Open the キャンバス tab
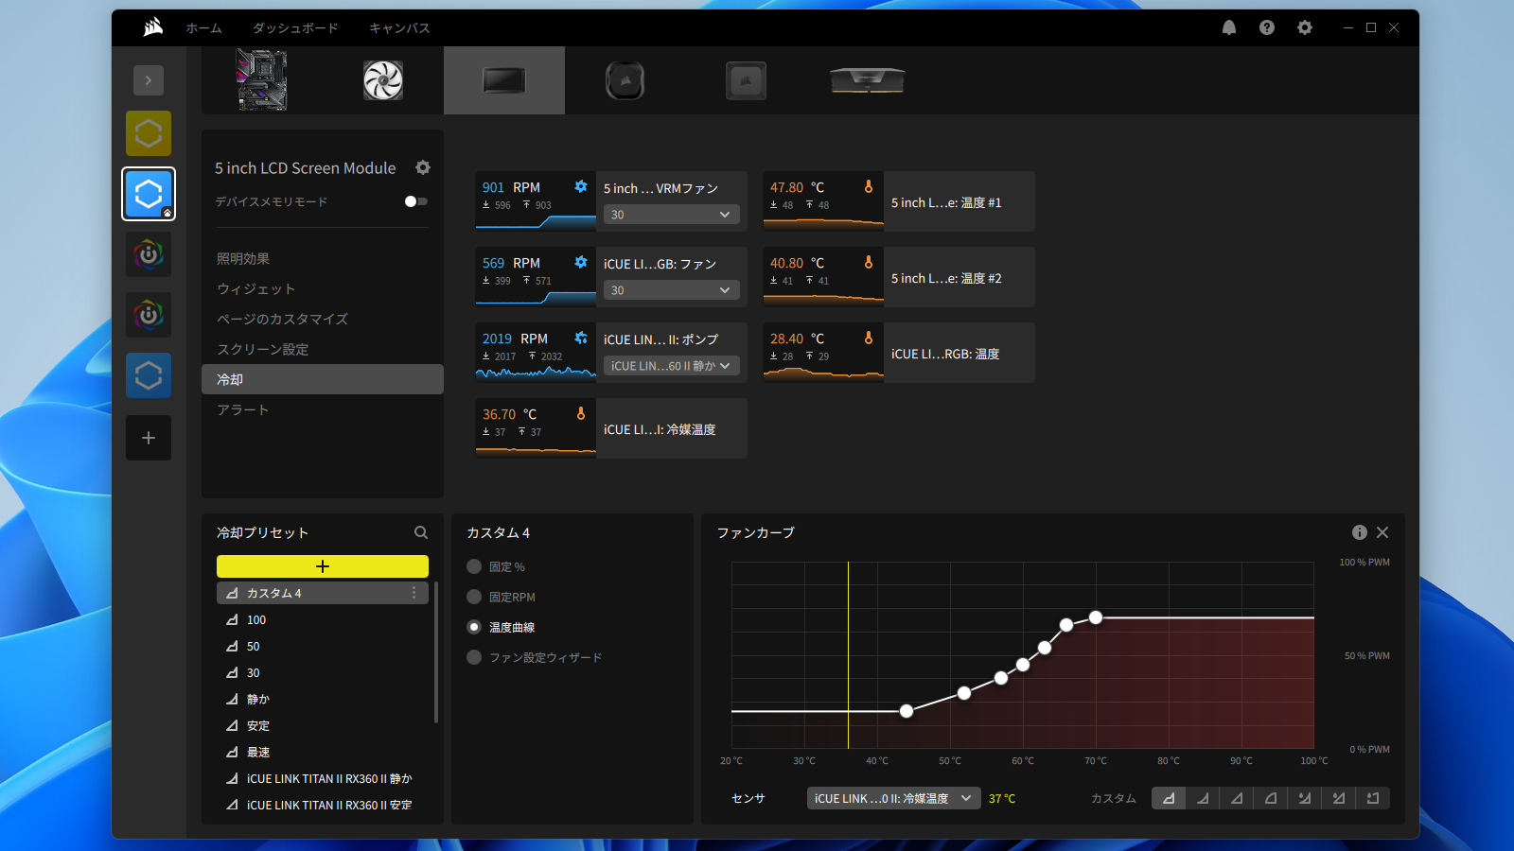The width and height of the screenshot is (1514, 851). tap(399, 27)
